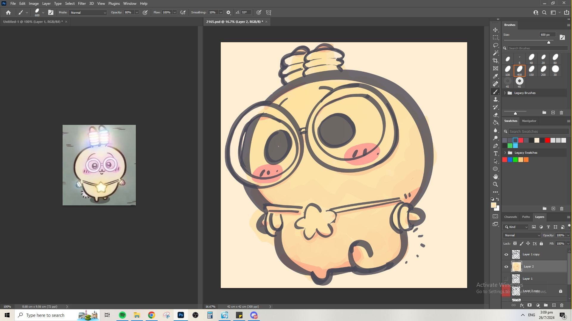
Task: Open layer Opacity dropdown arrow
Action: 568,235
